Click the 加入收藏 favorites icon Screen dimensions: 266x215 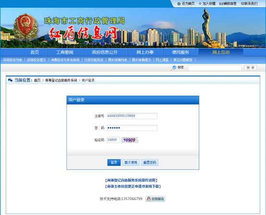point(200,3)
